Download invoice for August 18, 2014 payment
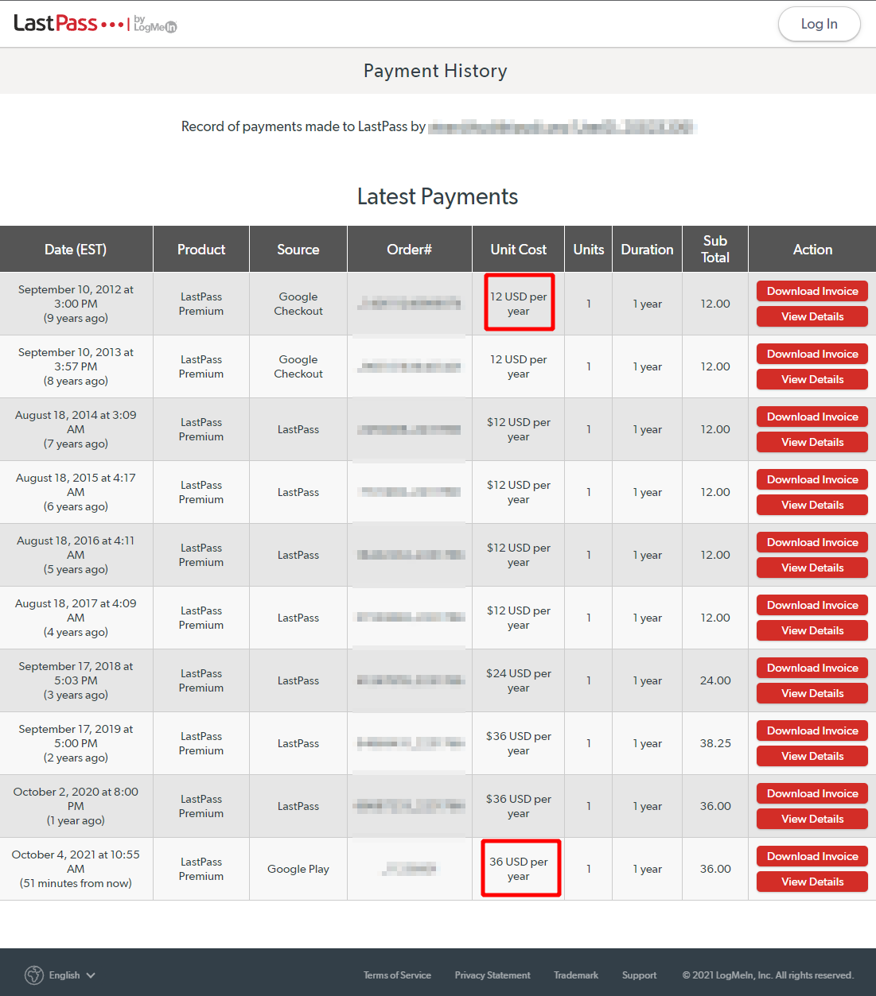 pos(812,417)
